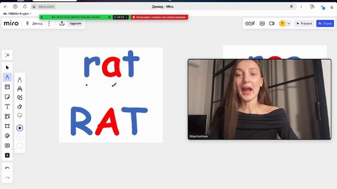Click the Diiya Inucheva video thumbnail
Screen dimensions: 337x189
pos(260,99)
